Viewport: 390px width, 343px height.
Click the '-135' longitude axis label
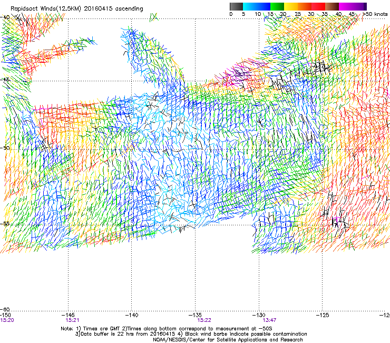tap(195, 315)
